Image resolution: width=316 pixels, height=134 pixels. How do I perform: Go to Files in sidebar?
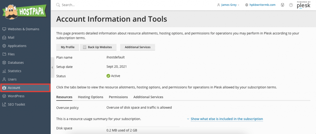coord(8,54)
